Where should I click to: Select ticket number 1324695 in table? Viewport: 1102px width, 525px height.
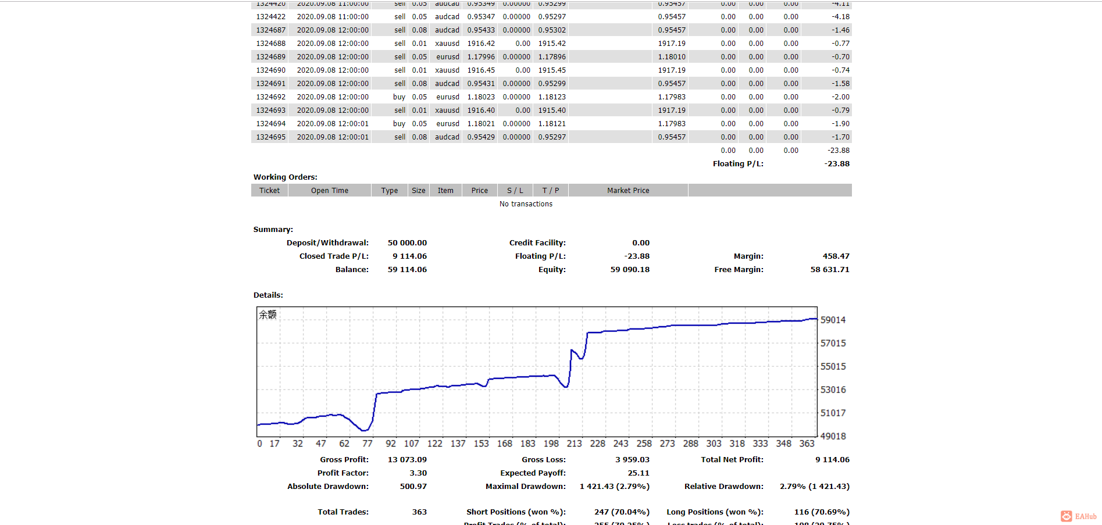[271, 137]
